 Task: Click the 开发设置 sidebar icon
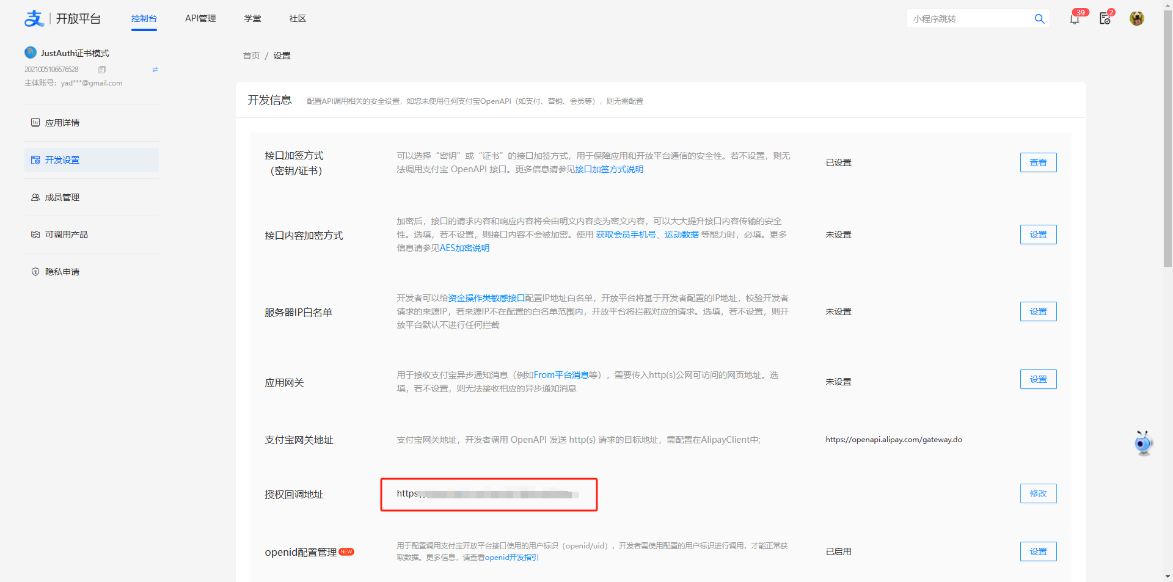pos(35,160)
